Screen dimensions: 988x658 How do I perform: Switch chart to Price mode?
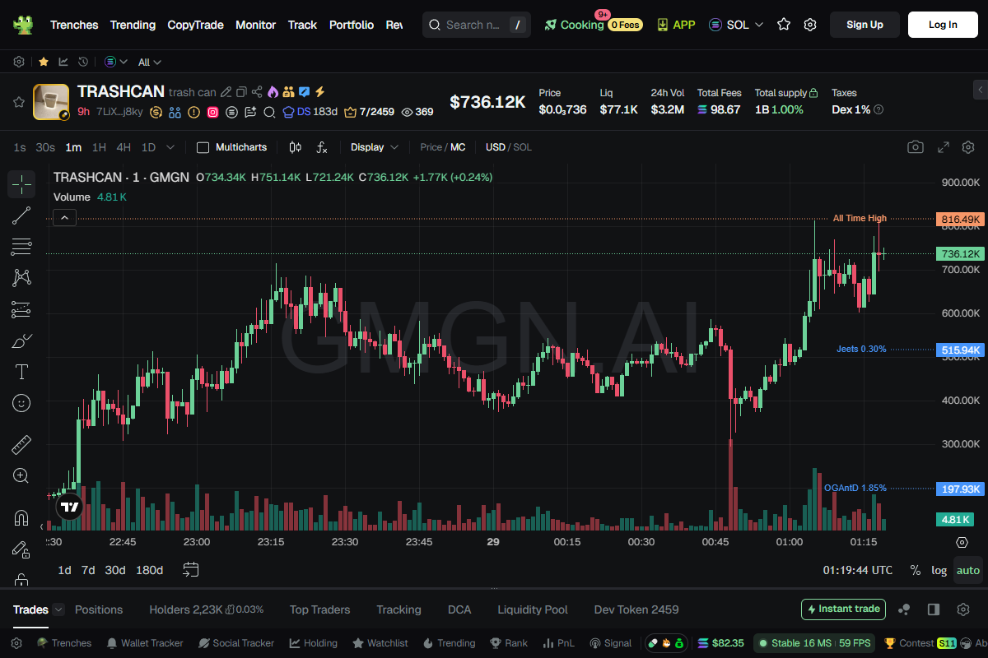click(x=431, y=147)
